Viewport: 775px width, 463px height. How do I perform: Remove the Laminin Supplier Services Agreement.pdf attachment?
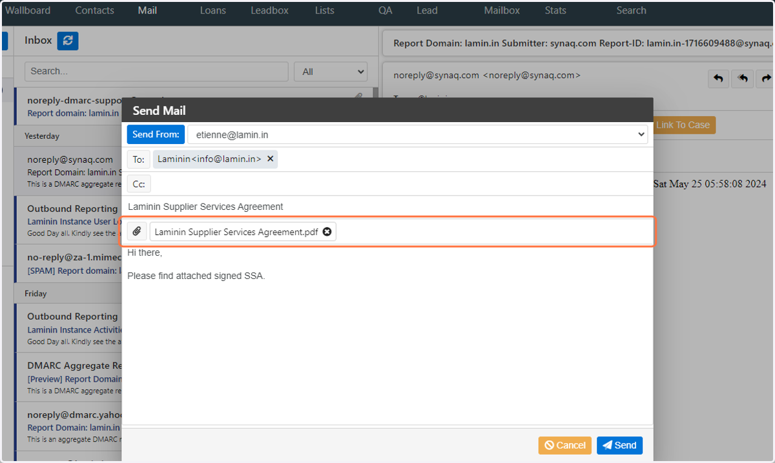[x=327, y=232]
